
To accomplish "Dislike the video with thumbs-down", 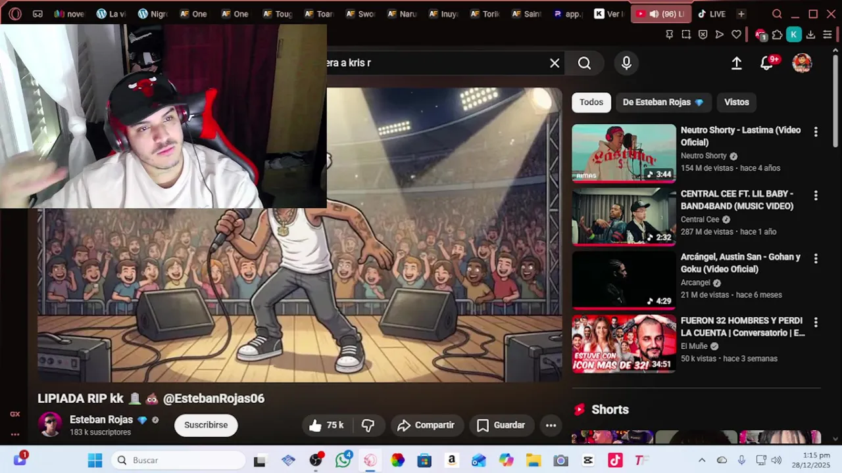I will 368,426.
